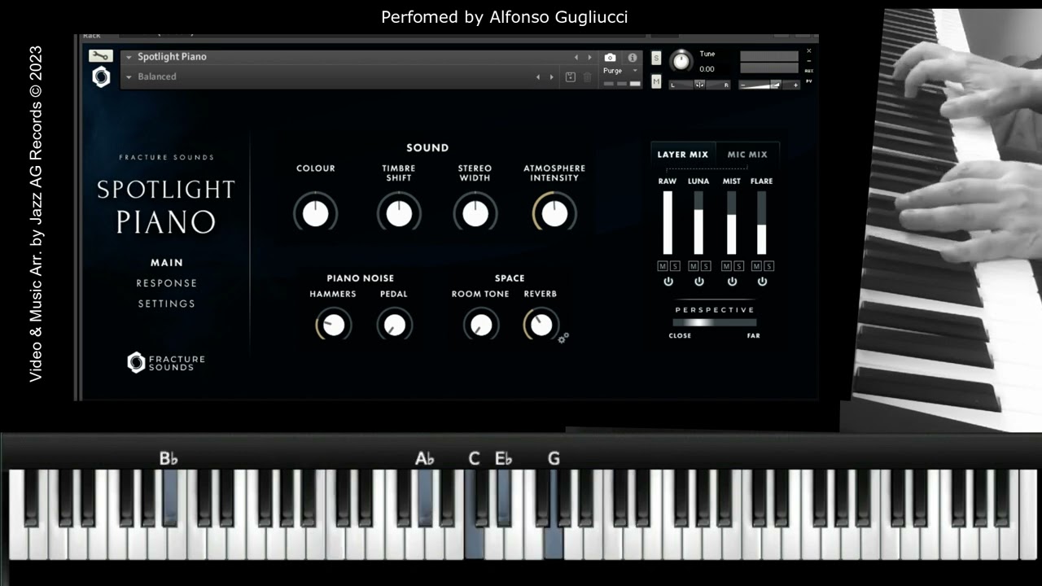Click the FLARE layer level fader
The width and height of the screenshot is (1042, 586).
[762, 223]
